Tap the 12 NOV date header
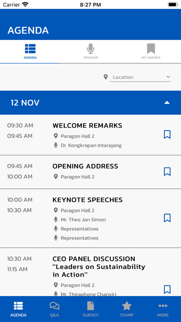 90,103
